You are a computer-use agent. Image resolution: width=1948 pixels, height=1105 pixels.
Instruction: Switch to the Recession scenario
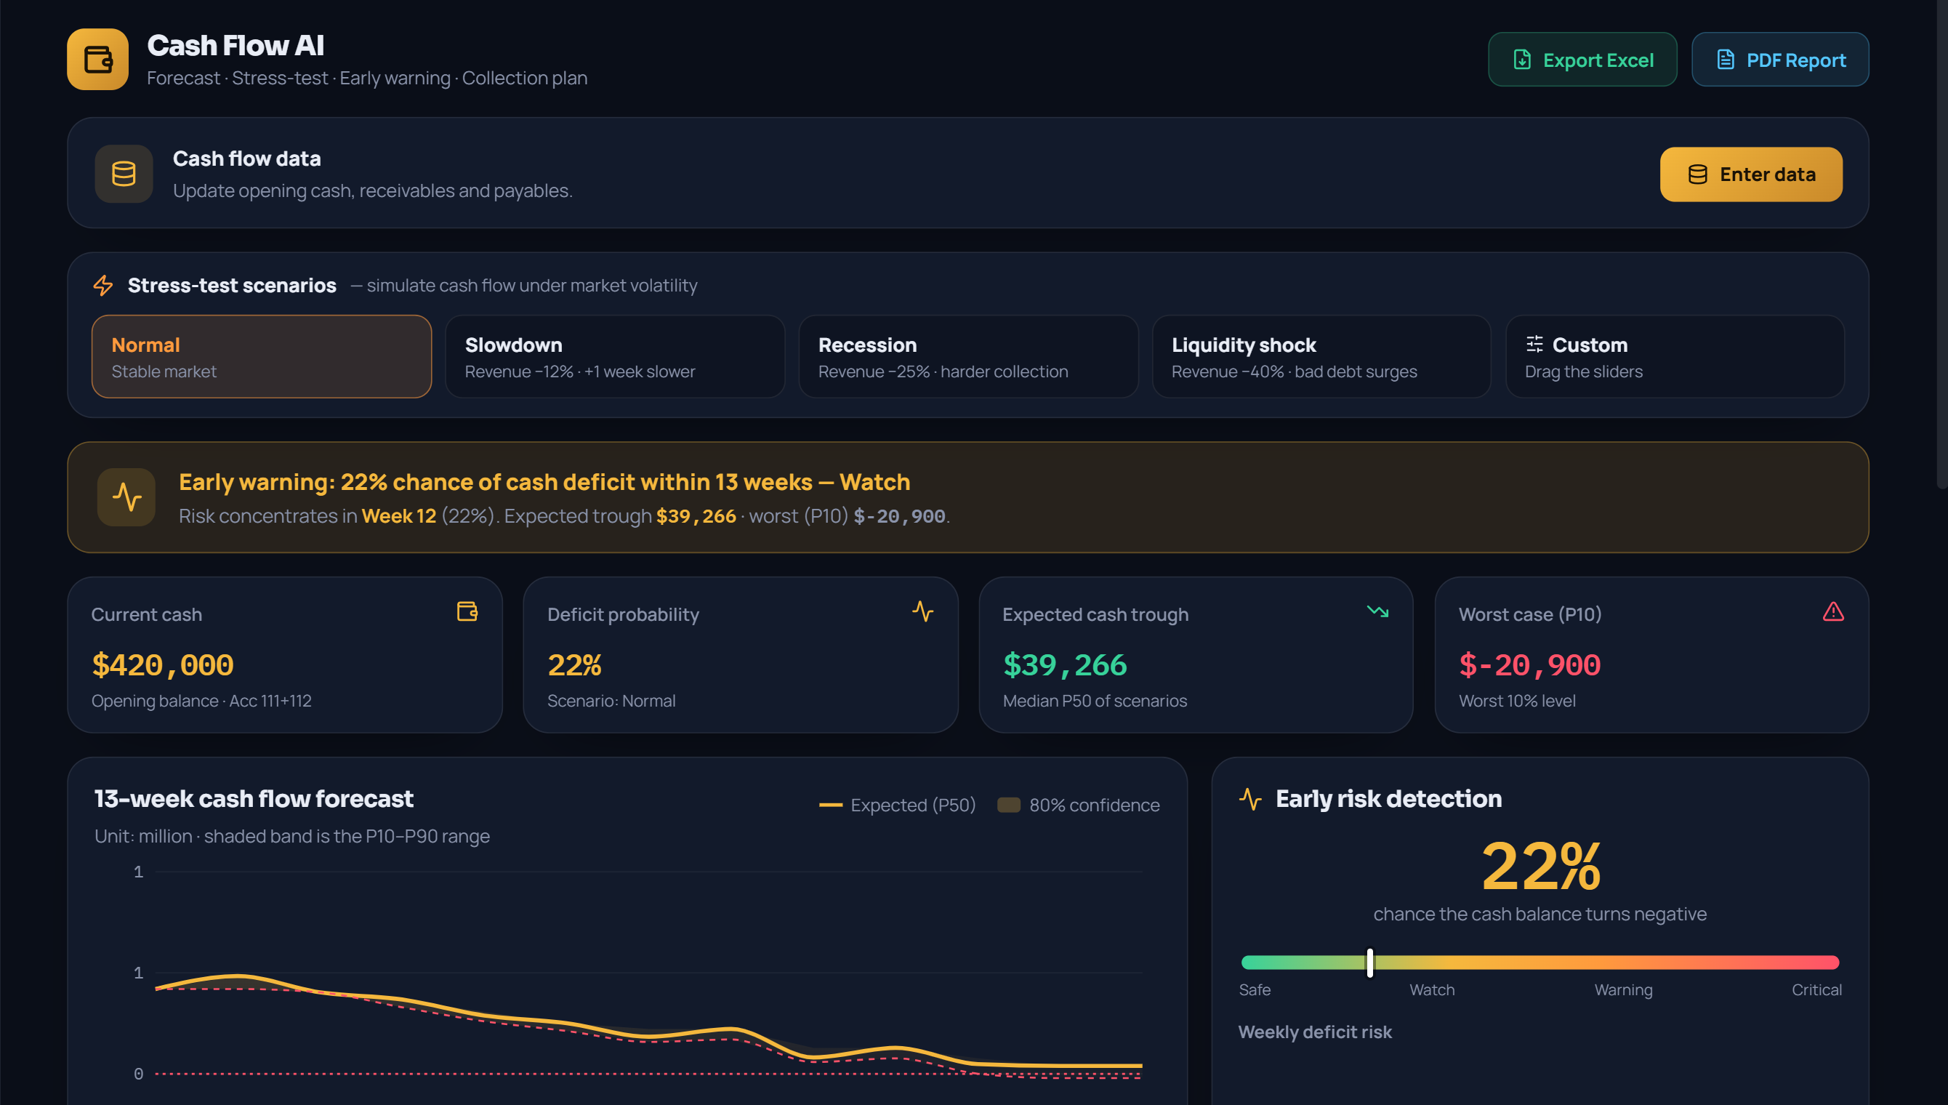pos(968,357)
